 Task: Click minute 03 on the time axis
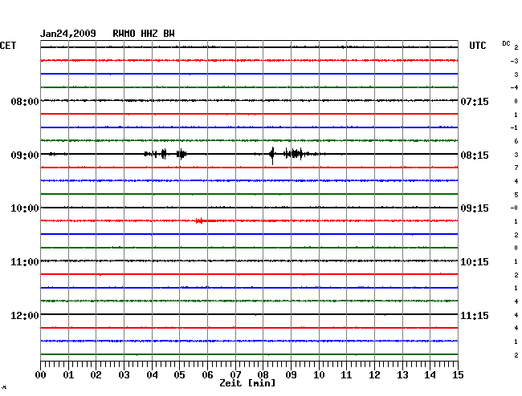124,375
